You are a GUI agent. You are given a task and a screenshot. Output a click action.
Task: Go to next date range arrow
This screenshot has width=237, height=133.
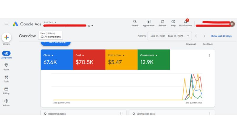(x=204, y=36)
